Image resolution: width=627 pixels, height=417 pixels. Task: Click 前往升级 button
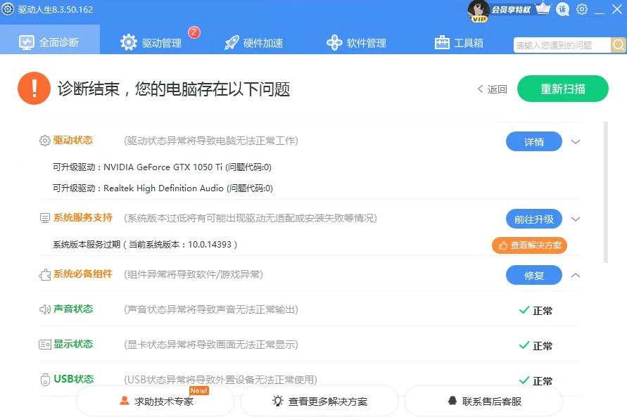pyautogui.click(x=534, y=219)
